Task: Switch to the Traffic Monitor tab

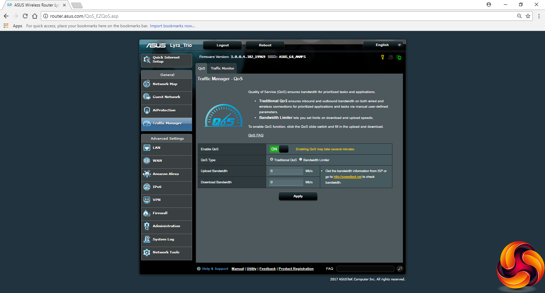Action: pyautogui.click(x=222, y=68)
